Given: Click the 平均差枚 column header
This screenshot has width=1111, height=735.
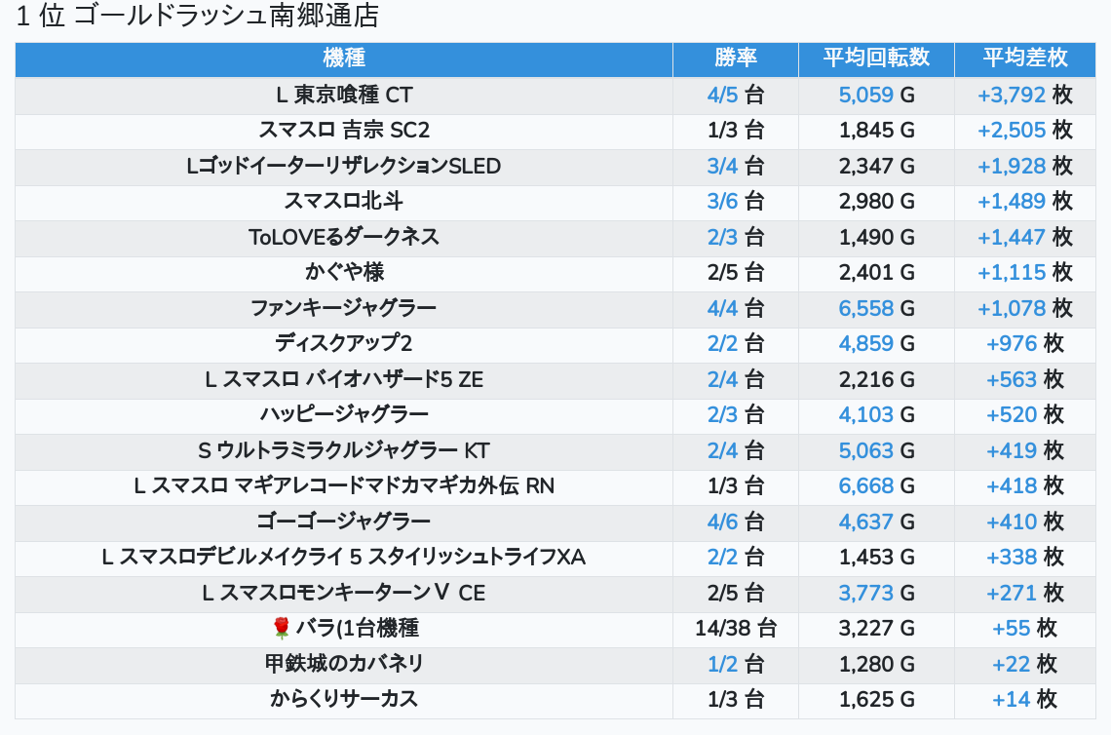Looking at the screenshot, I should tap(1024, 58).
